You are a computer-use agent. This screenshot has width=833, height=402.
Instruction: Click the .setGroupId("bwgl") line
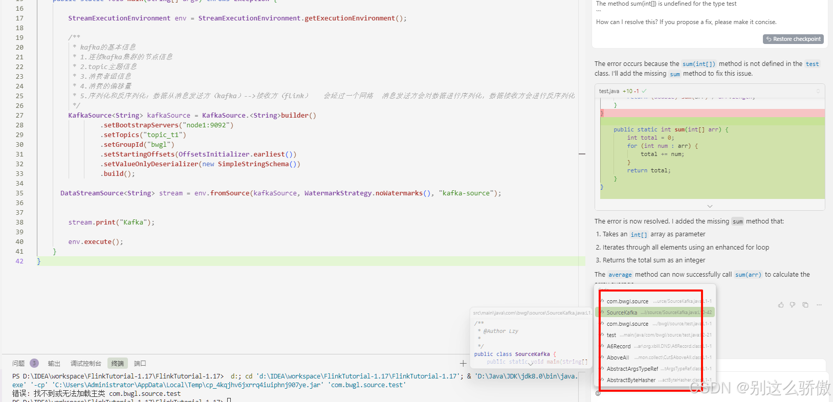(137, 144)
